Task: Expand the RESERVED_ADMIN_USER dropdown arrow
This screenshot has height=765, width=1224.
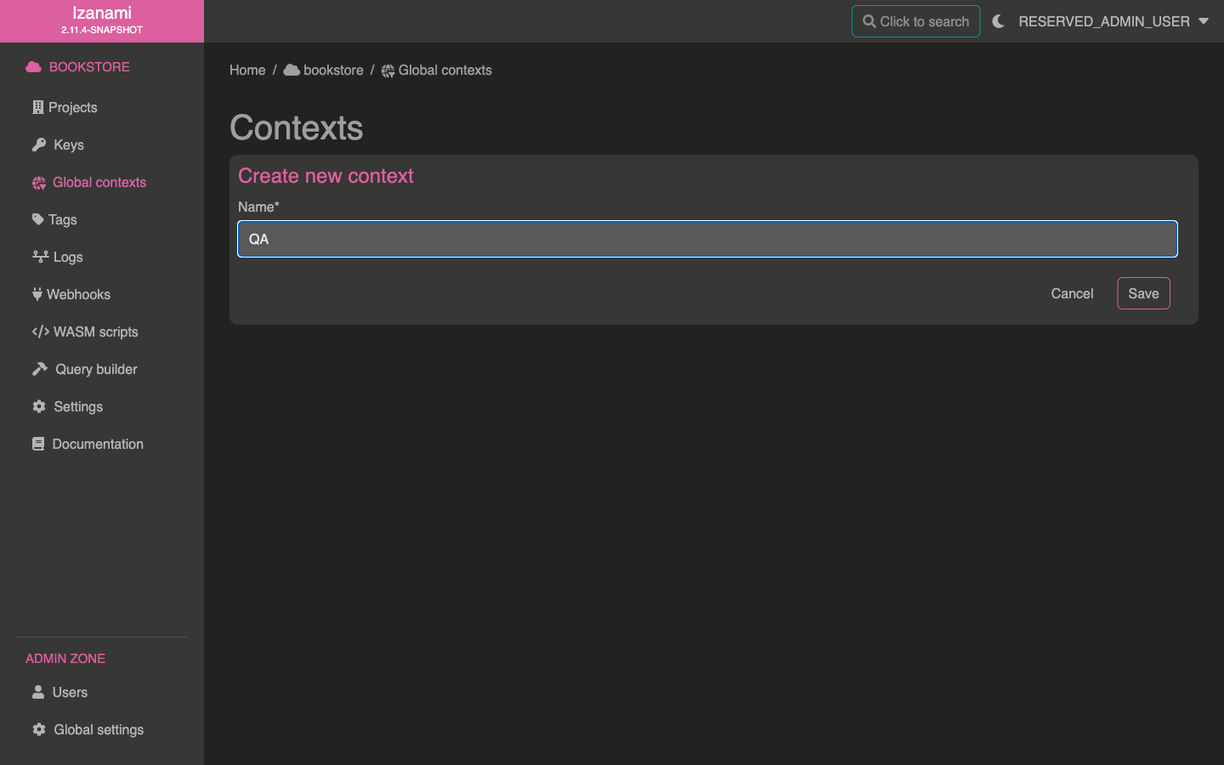Action: tap(1204, 21)
